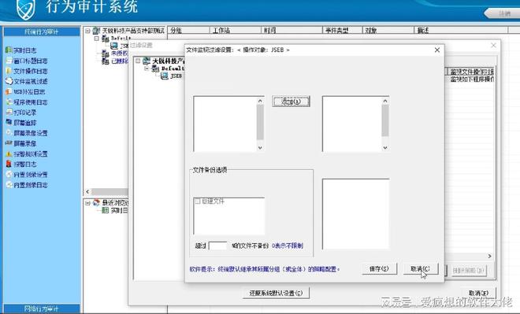The height and width of the screenshot is (314, 520).
Task: Click left arrow of main tree horizontal scrollbar
Action: coord(87,191)
